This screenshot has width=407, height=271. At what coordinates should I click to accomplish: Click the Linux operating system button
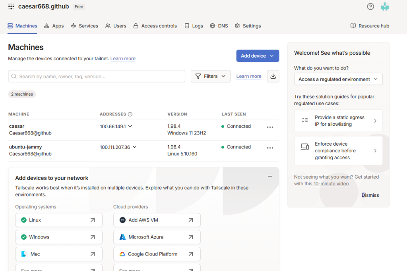coord(59,220)
